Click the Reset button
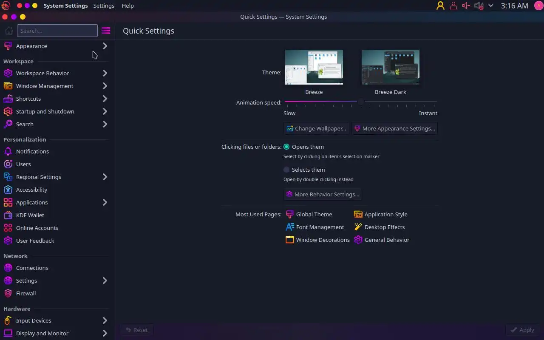Viewport: 544px width, 340px height. [136, 330]
